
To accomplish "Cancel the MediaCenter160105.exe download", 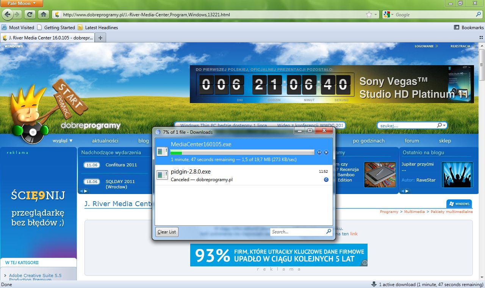I will tap(326, 152).
